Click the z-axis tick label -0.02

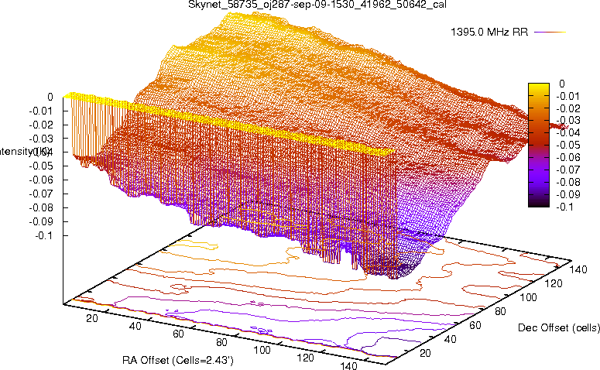coord(41,125)
